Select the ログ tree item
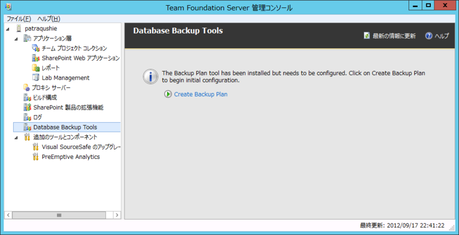Image resolution: width=459 pixels, height=235 pixels. click(38, 117)
